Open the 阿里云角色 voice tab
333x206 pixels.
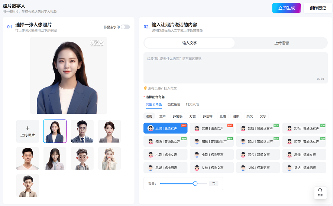pyautogui.click(x=154, y=104)
